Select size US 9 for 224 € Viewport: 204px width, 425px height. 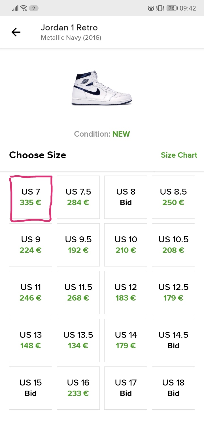pos(31,245)
